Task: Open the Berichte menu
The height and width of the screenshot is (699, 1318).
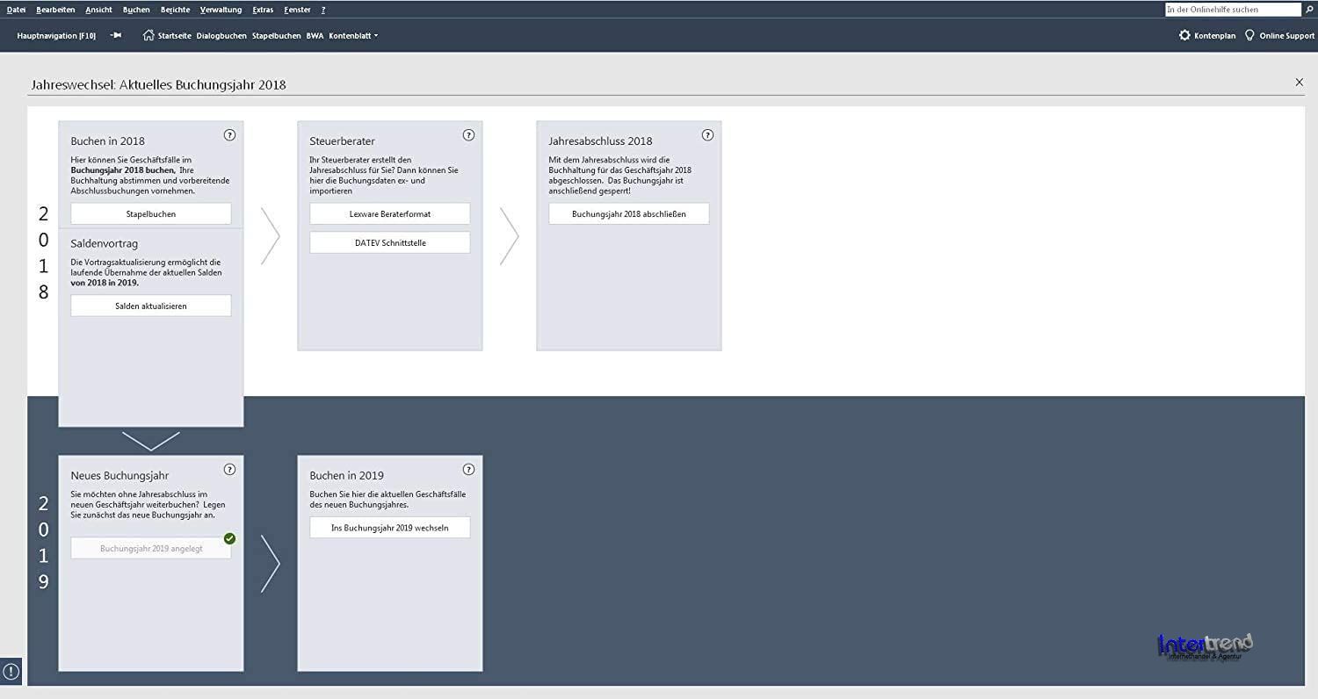Action: coord(175,10)
